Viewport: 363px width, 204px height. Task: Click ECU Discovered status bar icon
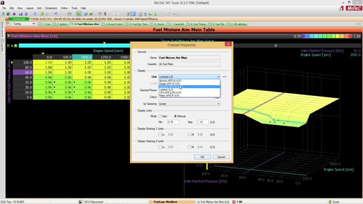tap(81, 202)
